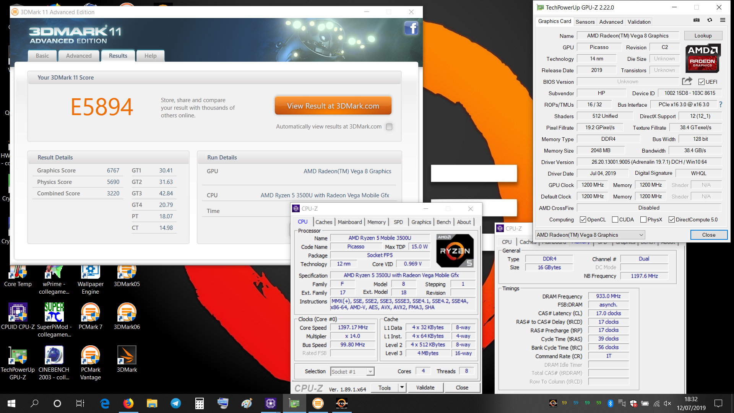Open PCMark 7 desktop shortcut
This screenshot has height=413, width=734.
tap(91, 316)
